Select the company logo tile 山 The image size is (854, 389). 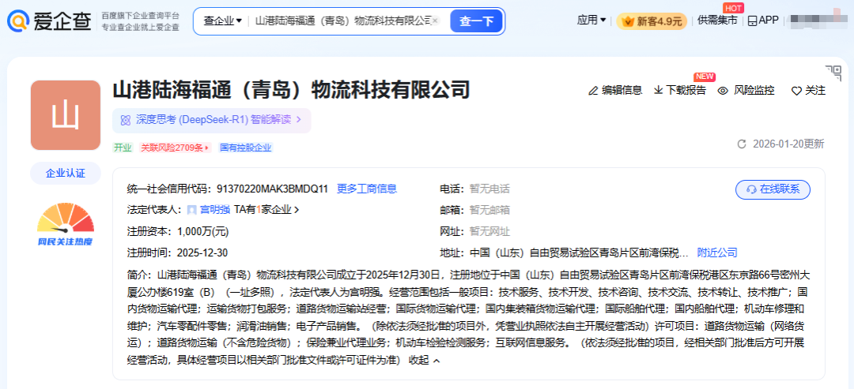pos(66,115)
